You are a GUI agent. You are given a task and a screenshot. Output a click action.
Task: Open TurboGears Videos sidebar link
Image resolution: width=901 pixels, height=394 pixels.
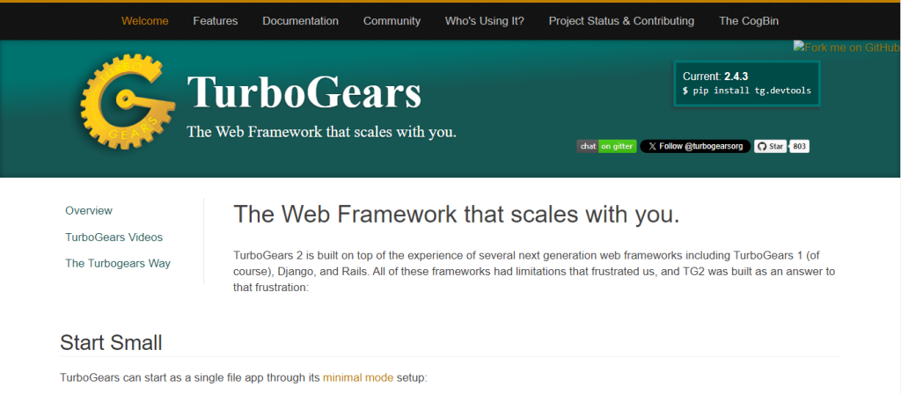(114, 237)
